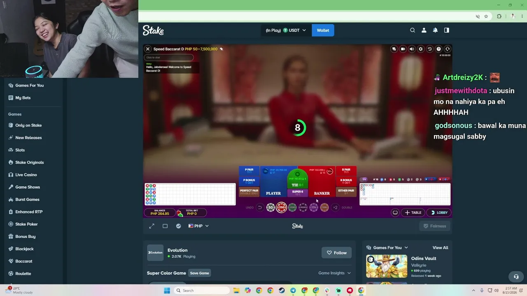Bet on PERFECT PAIR
Image resolution: width=527 pixels, height=296 pixels.
[249, 192]
